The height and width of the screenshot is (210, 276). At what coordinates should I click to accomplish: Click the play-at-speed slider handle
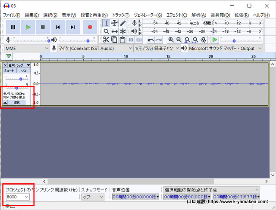tap(234, 41)
